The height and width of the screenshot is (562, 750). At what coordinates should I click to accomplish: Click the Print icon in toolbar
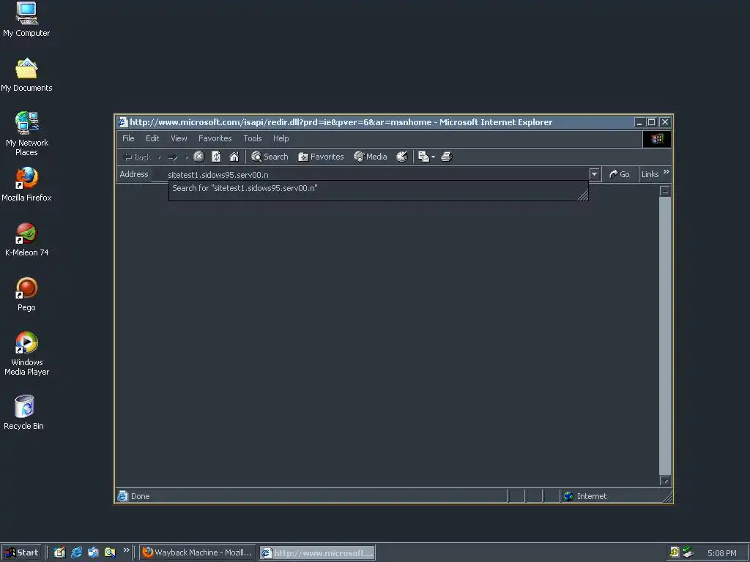click(x=446, y=157)
